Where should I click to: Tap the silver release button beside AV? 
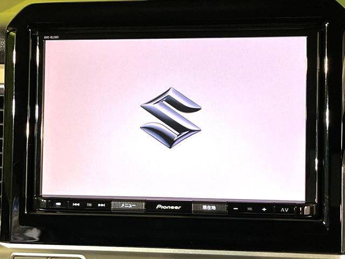(307, 210)
